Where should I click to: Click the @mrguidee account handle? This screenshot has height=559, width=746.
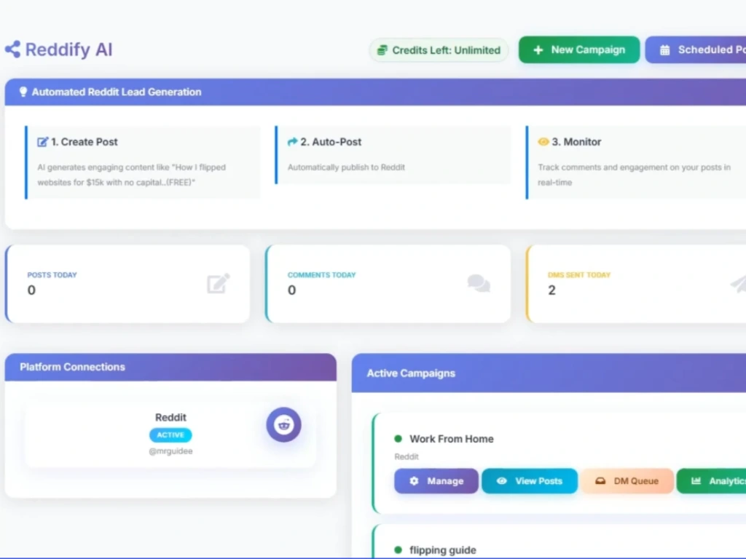[x=170, y=451]
